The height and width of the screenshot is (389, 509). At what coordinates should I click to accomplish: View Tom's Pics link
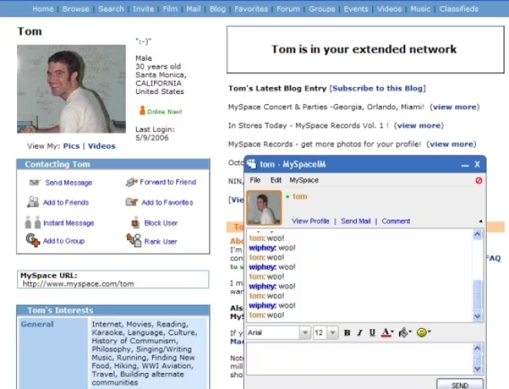[x=72, y=146]
